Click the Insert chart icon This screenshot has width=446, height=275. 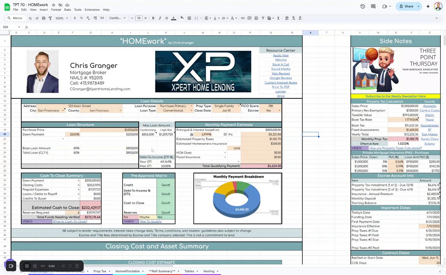click(x=256, y=18)
